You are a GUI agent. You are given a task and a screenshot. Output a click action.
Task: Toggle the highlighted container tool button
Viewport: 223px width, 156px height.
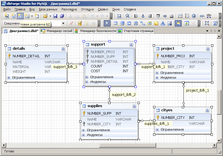tap(178, 23)
